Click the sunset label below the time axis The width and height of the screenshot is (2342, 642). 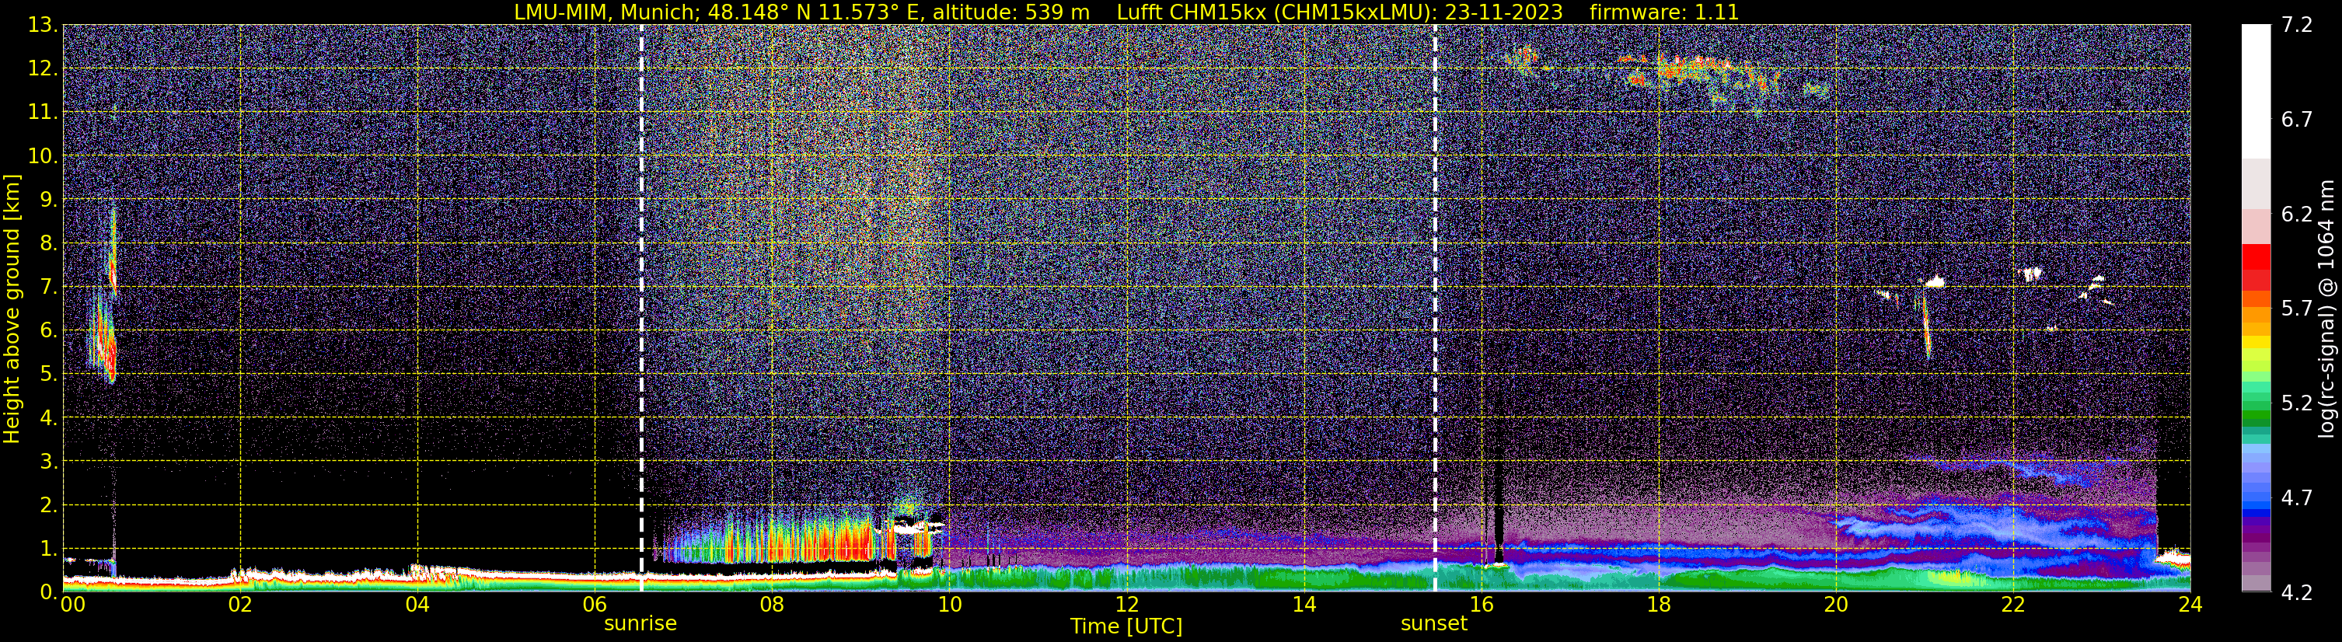tap(1434, 624)
